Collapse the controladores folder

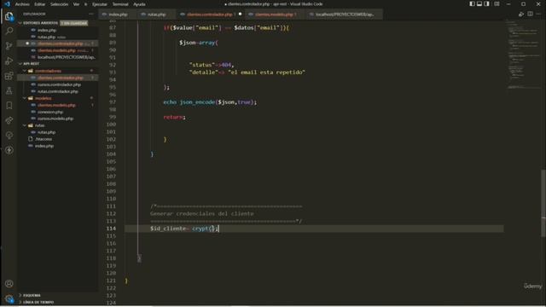25,71
